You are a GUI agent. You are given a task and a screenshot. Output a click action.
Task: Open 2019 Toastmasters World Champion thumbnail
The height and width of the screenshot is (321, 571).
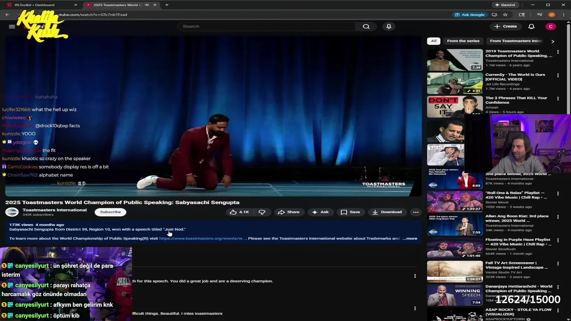[455, 60]
